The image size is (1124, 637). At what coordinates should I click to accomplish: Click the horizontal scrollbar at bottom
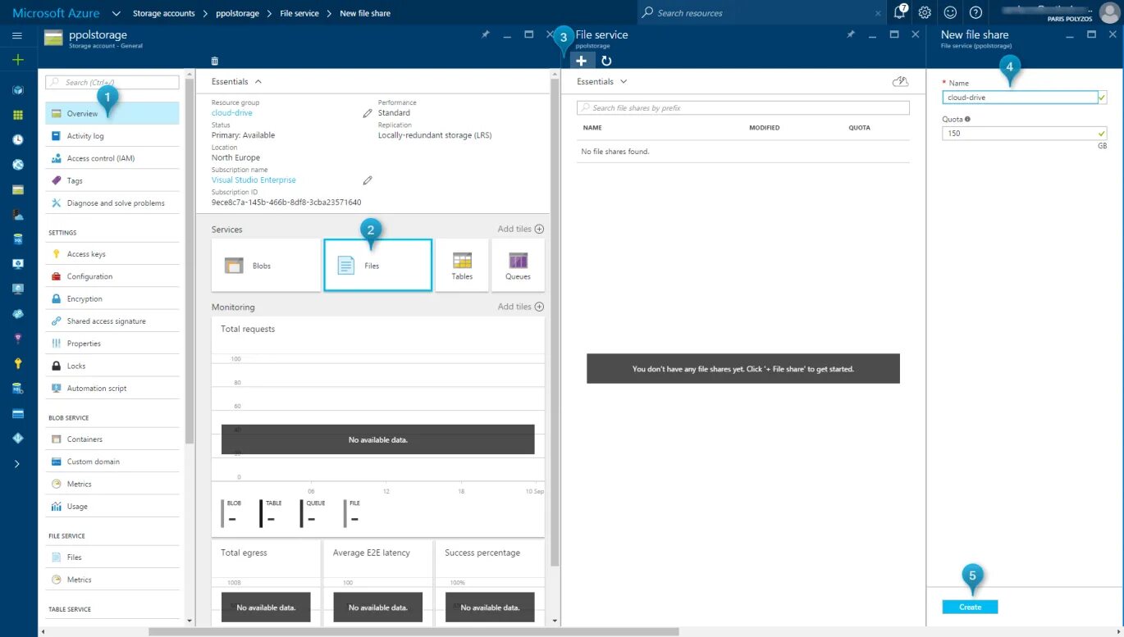pos(414,631)
